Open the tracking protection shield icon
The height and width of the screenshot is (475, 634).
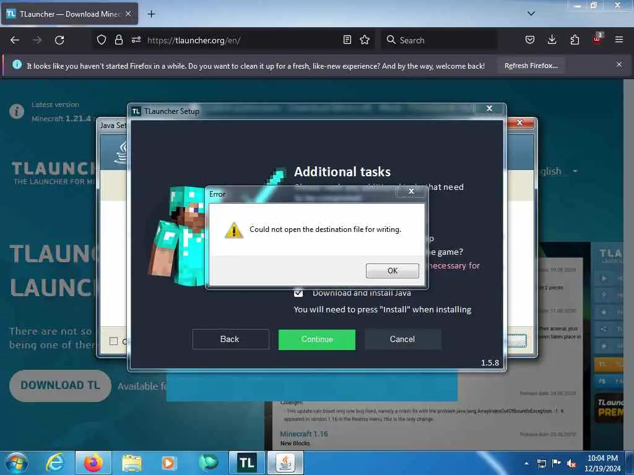click(102, 40)
